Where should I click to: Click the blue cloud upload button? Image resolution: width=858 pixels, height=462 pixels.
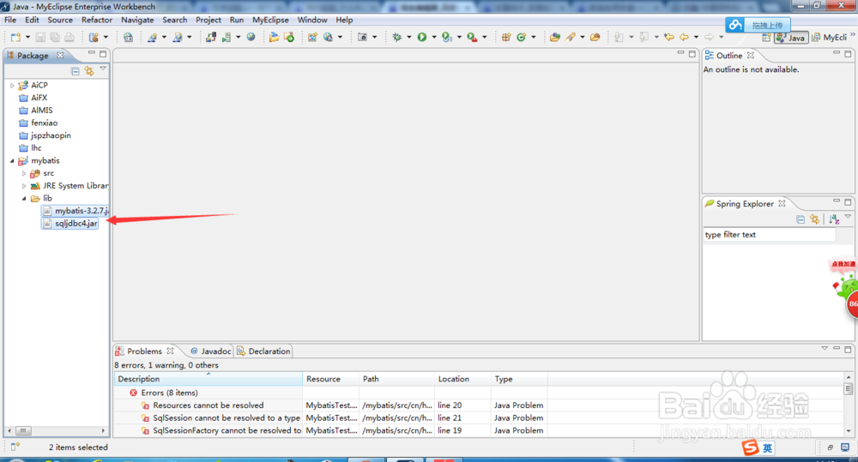pos(758,25)
